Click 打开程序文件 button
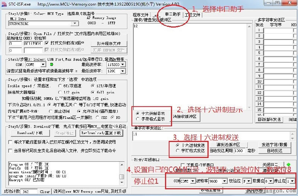 (x=109, y=44)
